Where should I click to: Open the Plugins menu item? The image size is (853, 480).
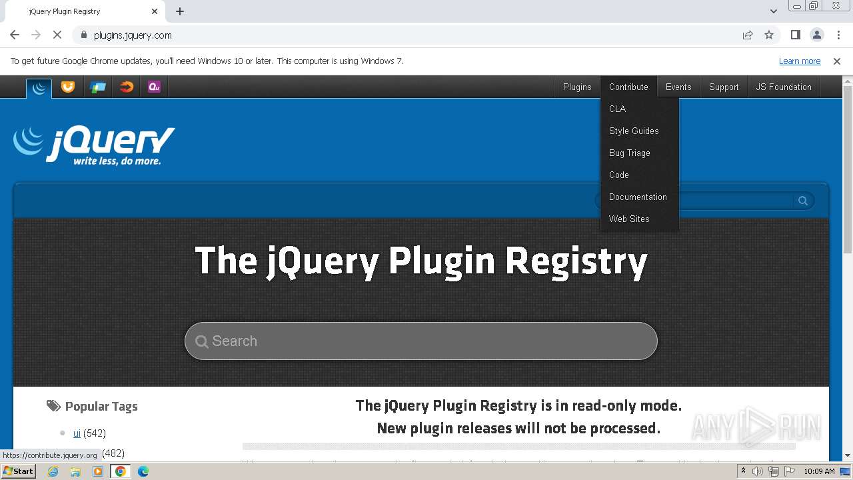[x=577, y=87]
